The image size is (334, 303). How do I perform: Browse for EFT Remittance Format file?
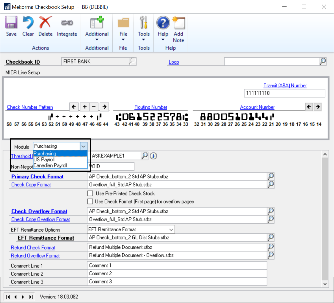[271, 237]
